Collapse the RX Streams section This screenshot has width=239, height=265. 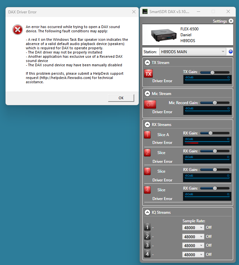pyautogui.click(x=147, y=125)
